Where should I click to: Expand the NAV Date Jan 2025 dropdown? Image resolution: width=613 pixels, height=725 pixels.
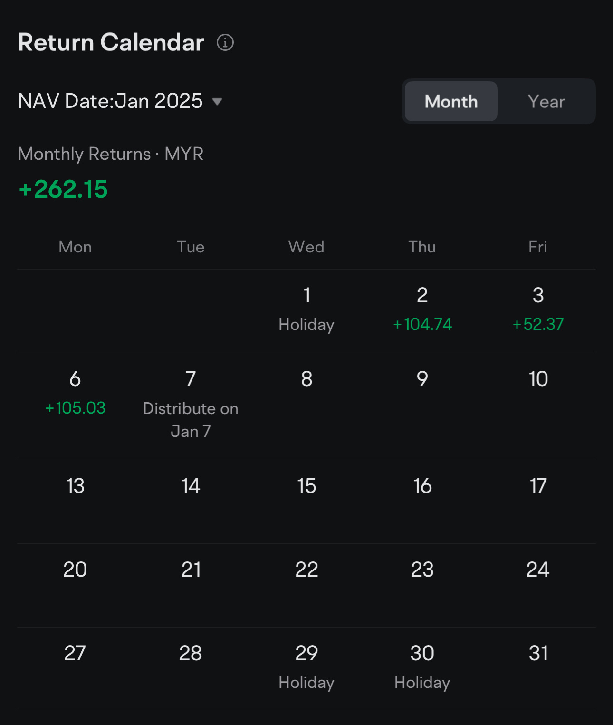[120, 101]
